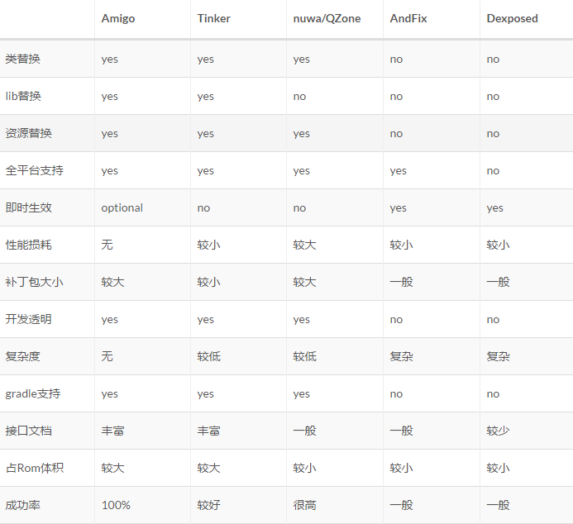Click Tinker's 丰富 cell in 接口文档 row
This screenshot has height=524, width=573.
[208, 431]
